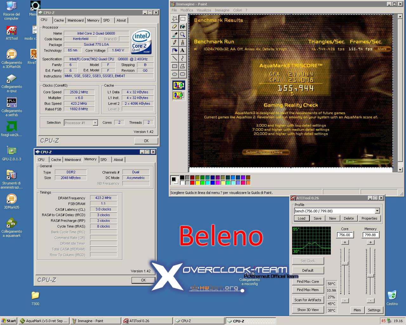Open the Collegamento a 3DMark06 desktop icon
406x325 pixels.
pos(12,59)
